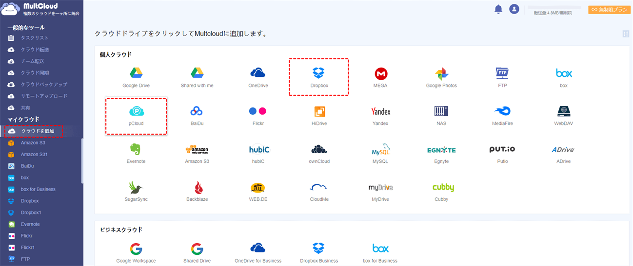Choose WEB.DE cloud
This screenshot has height=266, width=633.
258,192
